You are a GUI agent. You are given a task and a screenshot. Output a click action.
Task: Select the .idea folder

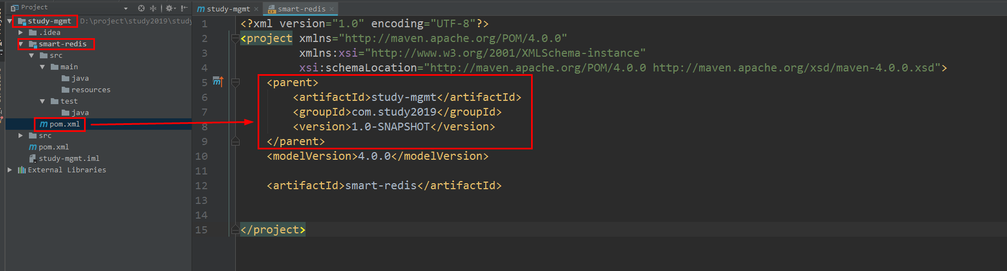point(50,33)
